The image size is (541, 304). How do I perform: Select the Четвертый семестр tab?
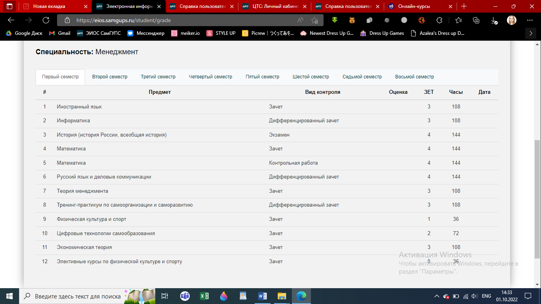(x=210, y=77)
